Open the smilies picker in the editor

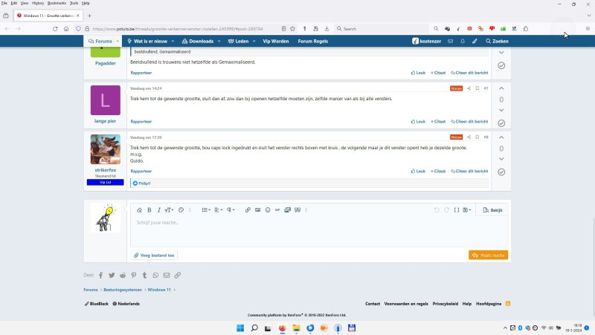coord(268,210)
